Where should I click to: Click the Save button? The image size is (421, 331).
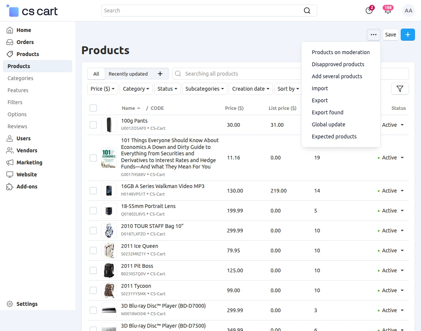tap(390, 34)
